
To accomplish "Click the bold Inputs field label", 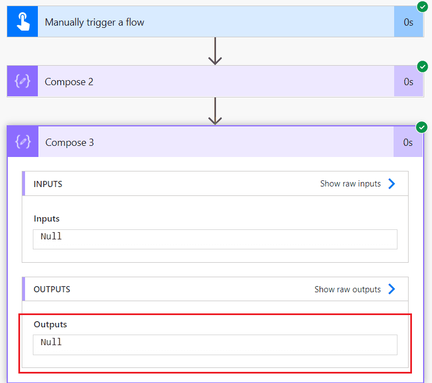I will point(47,219).
